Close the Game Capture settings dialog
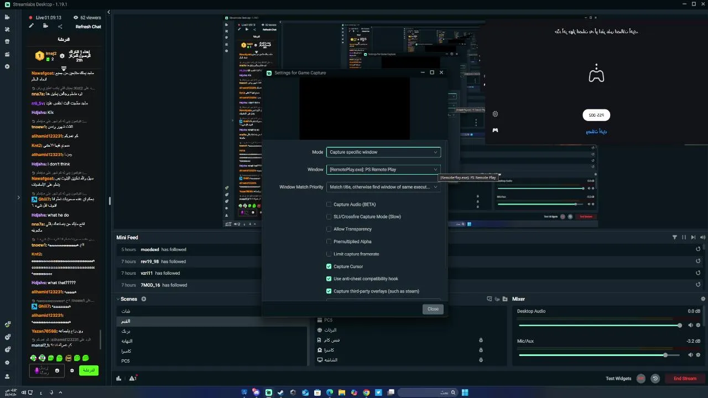 [x=433, y=309]
